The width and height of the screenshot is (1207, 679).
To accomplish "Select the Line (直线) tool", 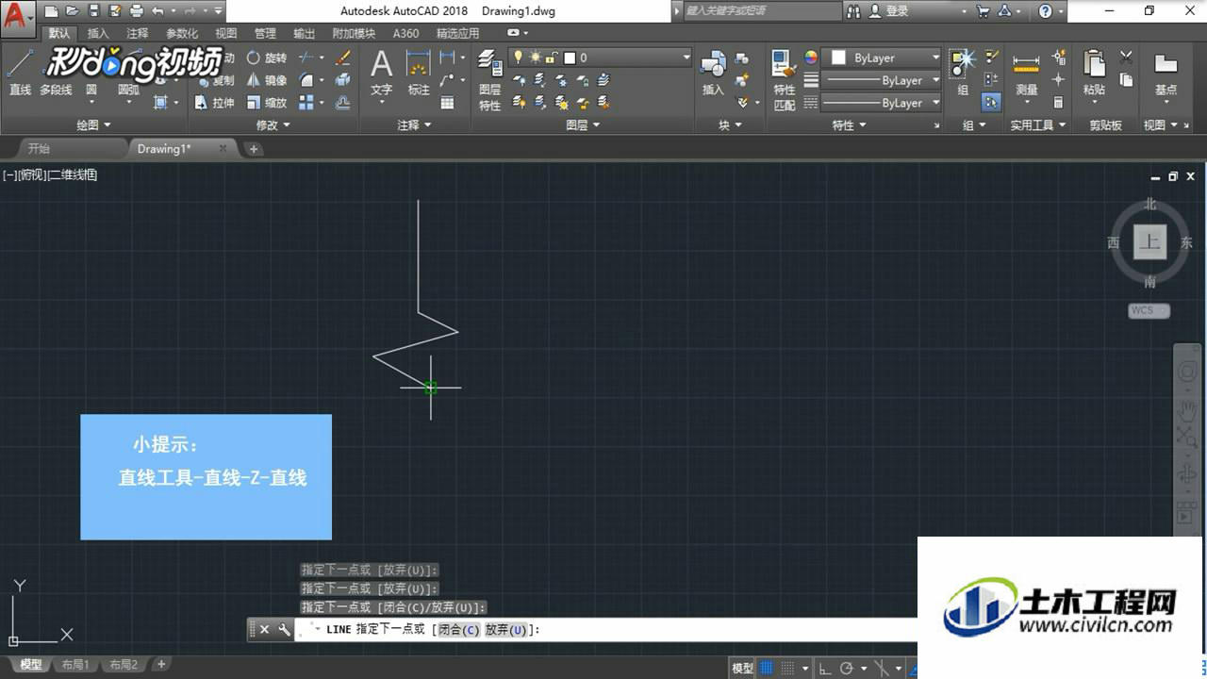I will point(20,73).
